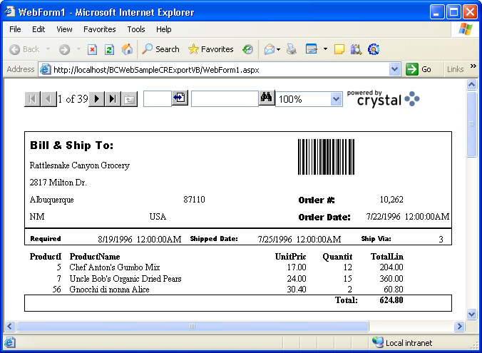Click the Stop loading icon
This screenshot has height=353, width=482.
(93, 49)
